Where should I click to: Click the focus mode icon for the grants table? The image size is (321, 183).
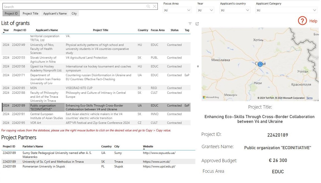(x=197, y=24)
